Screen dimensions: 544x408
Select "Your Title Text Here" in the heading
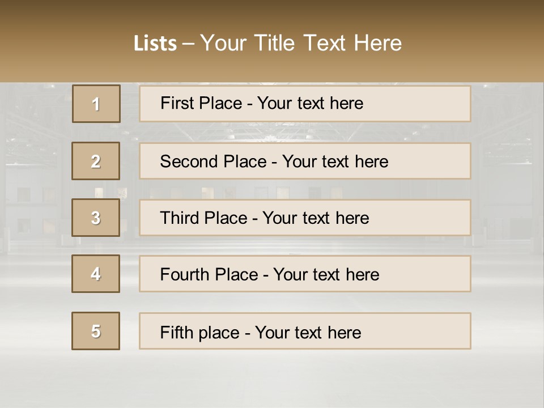click(x=301, y=43)
